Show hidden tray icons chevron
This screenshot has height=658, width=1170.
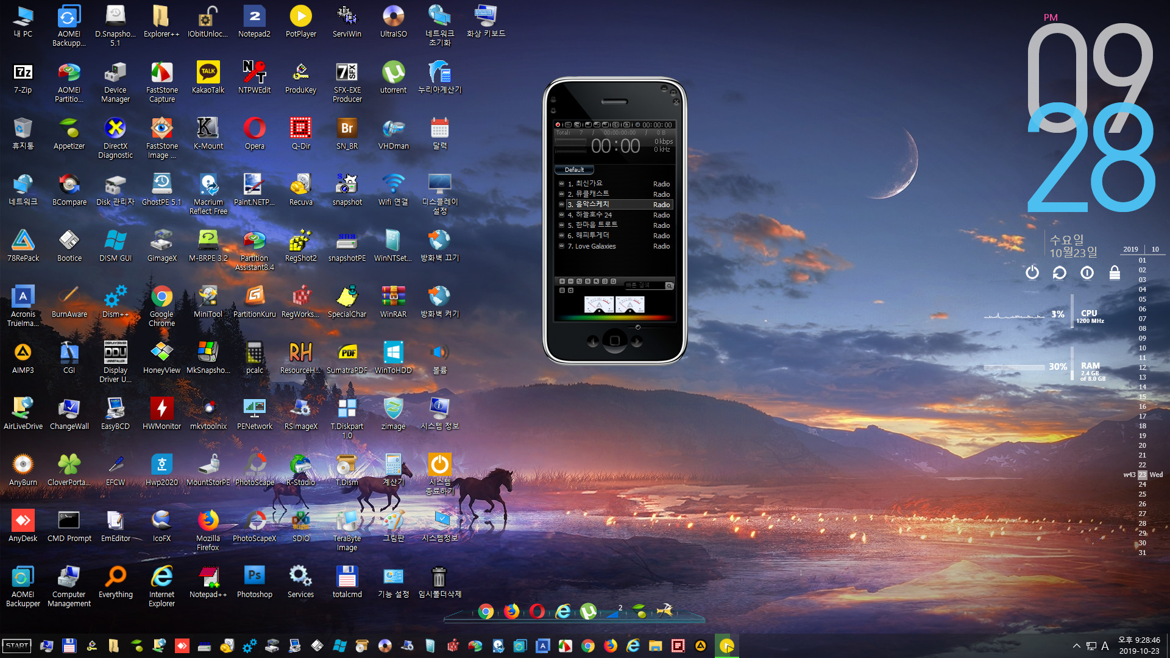pos(1076,646)
